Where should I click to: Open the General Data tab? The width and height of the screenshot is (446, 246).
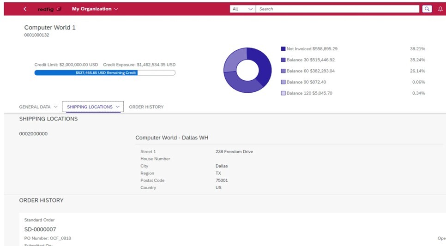click(x=35, y=107)
